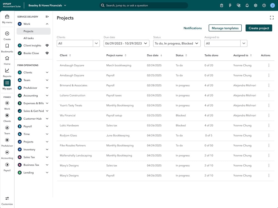This screenshot has width=278, height=208.
Task: Open the My menu briefcase icon
Action: (7, 17)
